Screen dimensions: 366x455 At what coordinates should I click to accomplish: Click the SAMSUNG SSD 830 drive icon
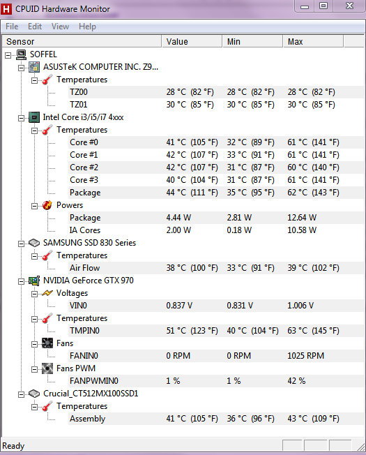coord(34,243)
